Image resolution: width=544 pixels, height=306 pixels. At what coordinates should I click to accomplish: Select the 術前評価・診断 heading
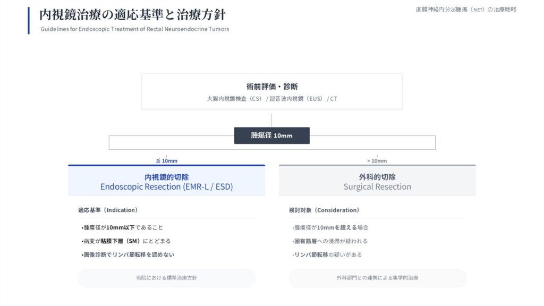(271, 87)
